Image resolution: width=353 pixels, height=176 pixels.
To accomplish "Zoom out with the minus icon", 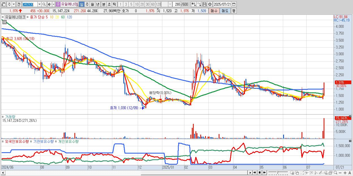I will click(340, 173).
